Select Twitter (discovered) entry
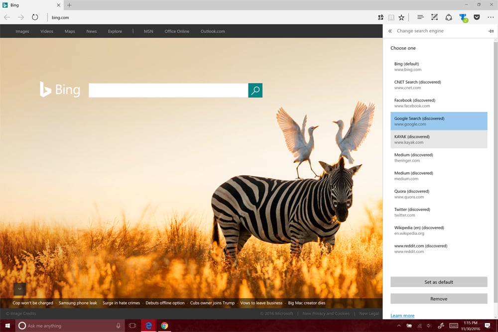 [x=439, y=212]
